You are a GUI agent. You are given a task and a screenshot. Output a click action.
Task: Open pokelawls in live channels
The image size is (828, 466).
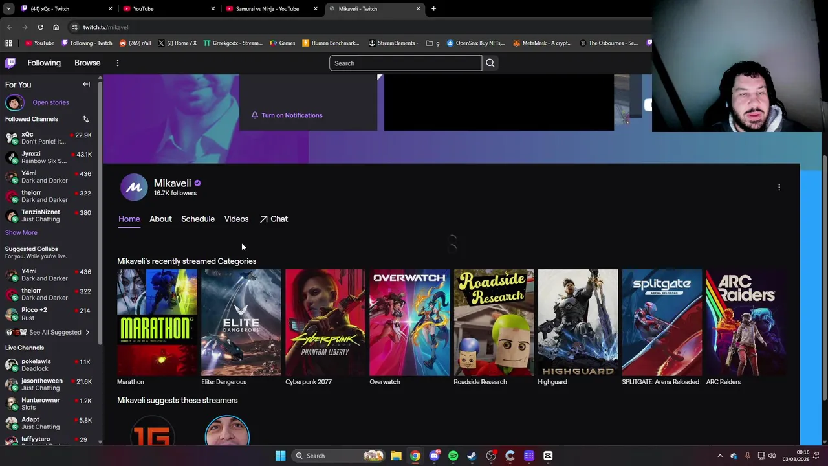click(x=49, y=365)
